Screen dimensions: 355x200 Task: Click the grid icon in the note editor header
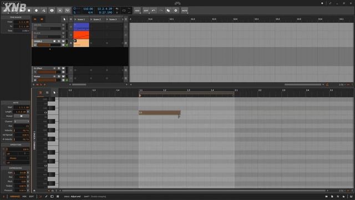47,93
